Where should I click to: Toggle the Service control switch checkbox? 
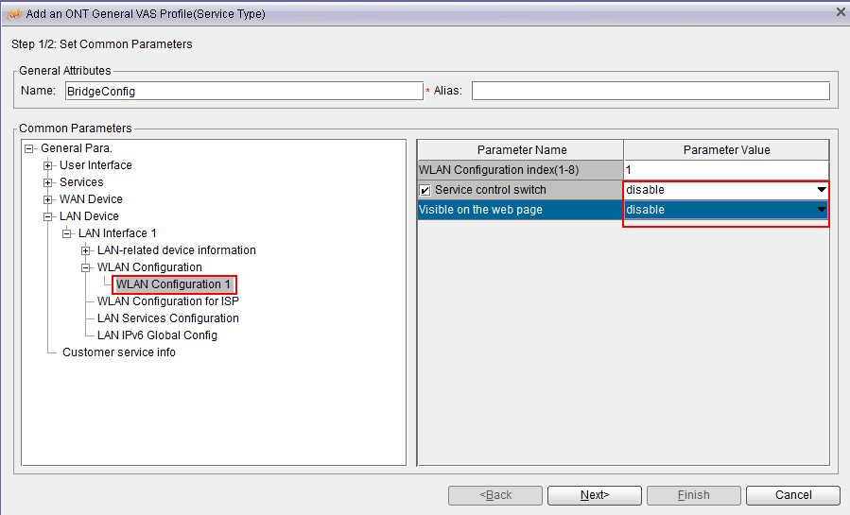(x=425, y=190)
